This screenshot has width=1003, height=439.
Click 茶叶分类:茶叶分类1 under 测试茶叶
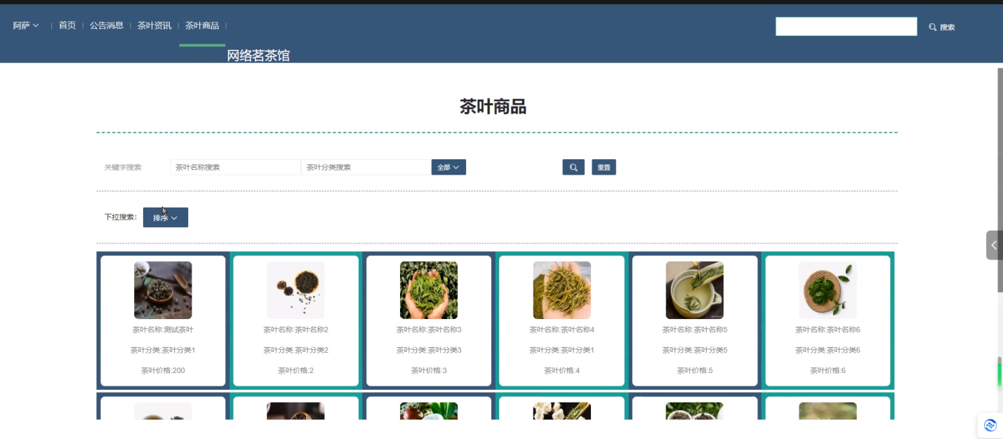click(163, 350)
